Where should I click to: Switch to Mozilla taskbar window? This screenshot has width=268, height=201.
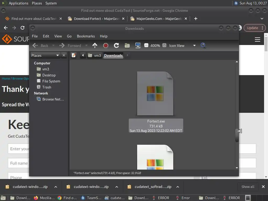point(44,198)
